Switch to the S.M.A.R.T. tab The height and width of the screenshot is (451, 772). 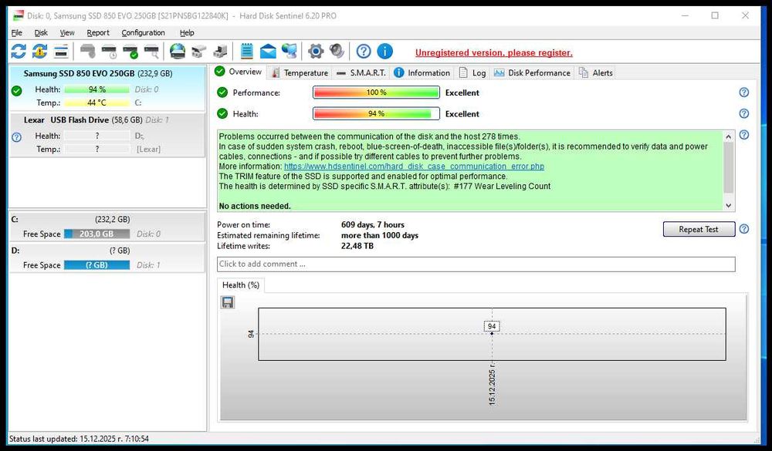pyautogui.click(x=361, y=72)
